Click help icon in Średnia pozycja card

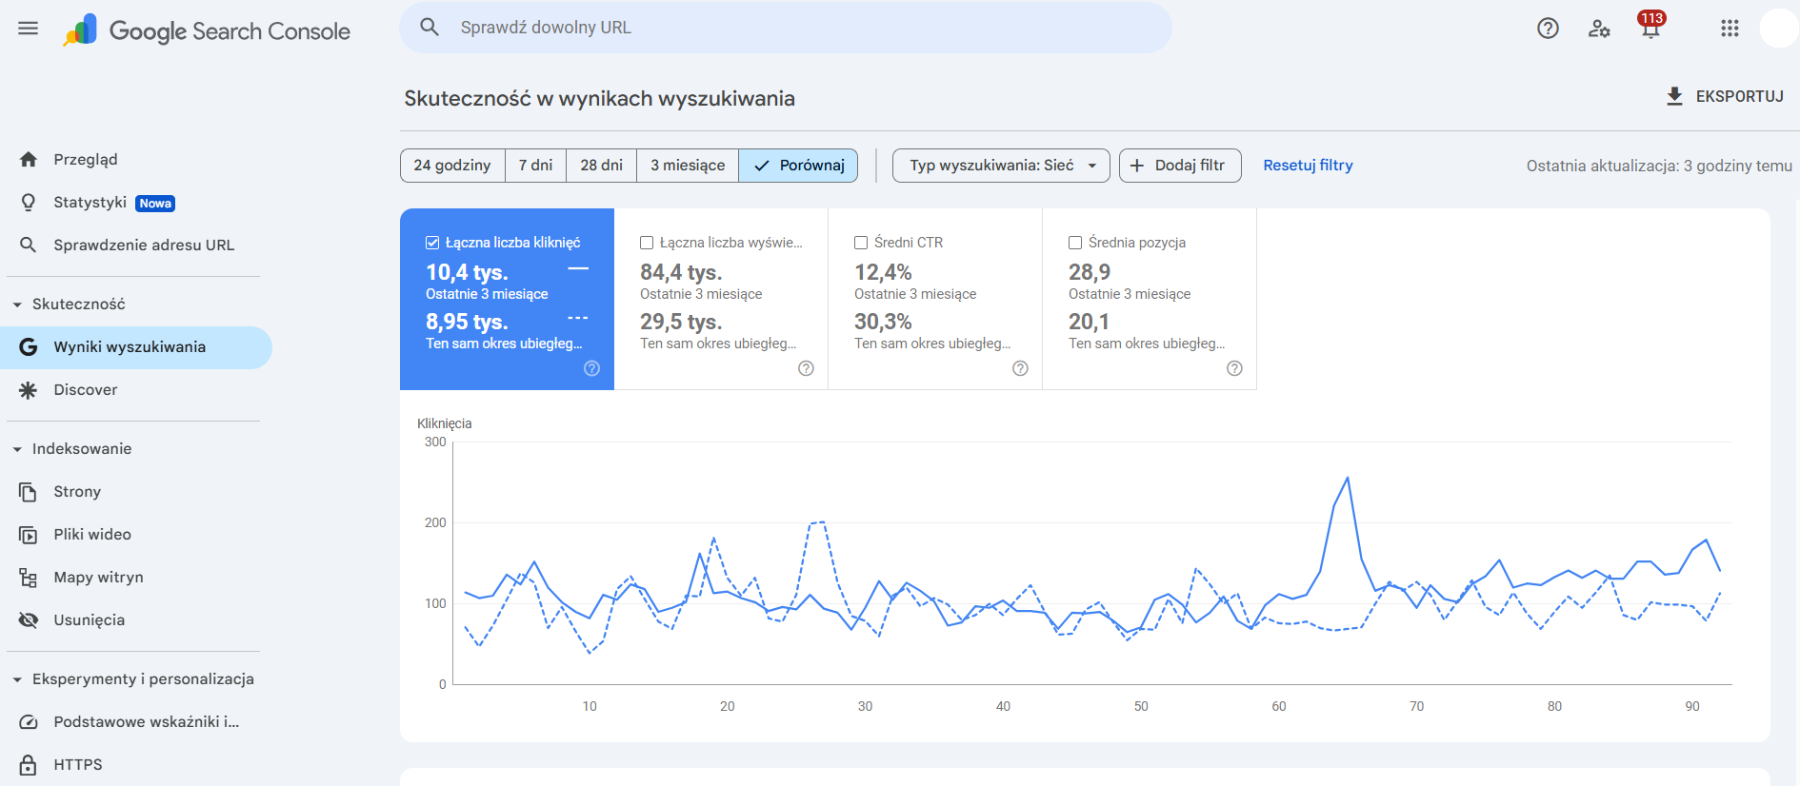point(1234,368)
